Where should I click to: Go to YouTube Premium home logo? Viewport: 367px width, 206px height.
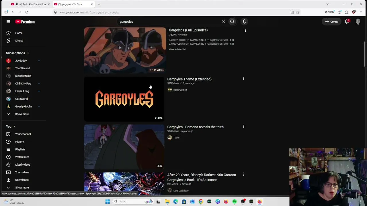click(x=25, y=22)
